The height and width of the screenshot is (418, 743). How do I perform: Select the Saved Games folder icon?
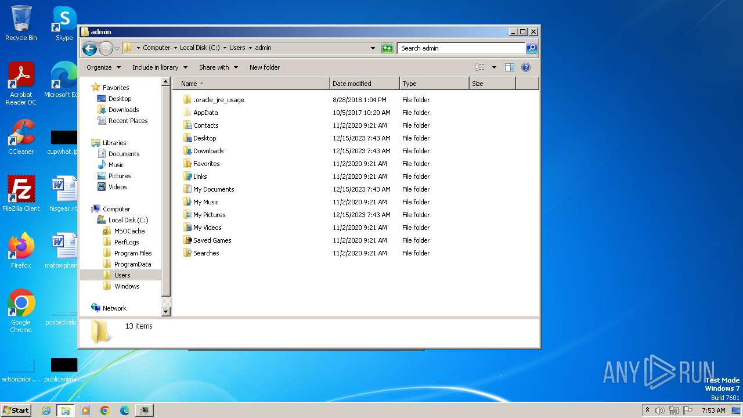point(187,240)
